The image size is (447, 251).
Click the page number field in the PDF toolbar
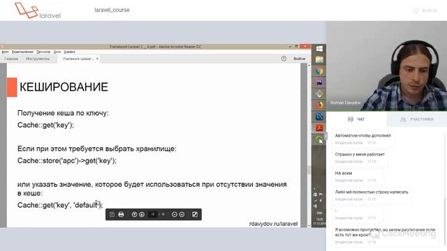pos(153,214)
